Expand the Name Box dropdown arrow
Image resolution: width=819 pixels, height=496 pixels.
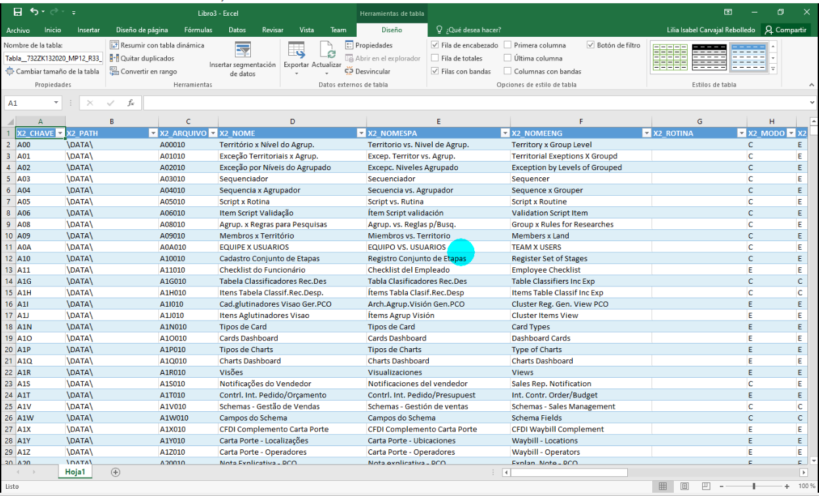tap(56, 103)
